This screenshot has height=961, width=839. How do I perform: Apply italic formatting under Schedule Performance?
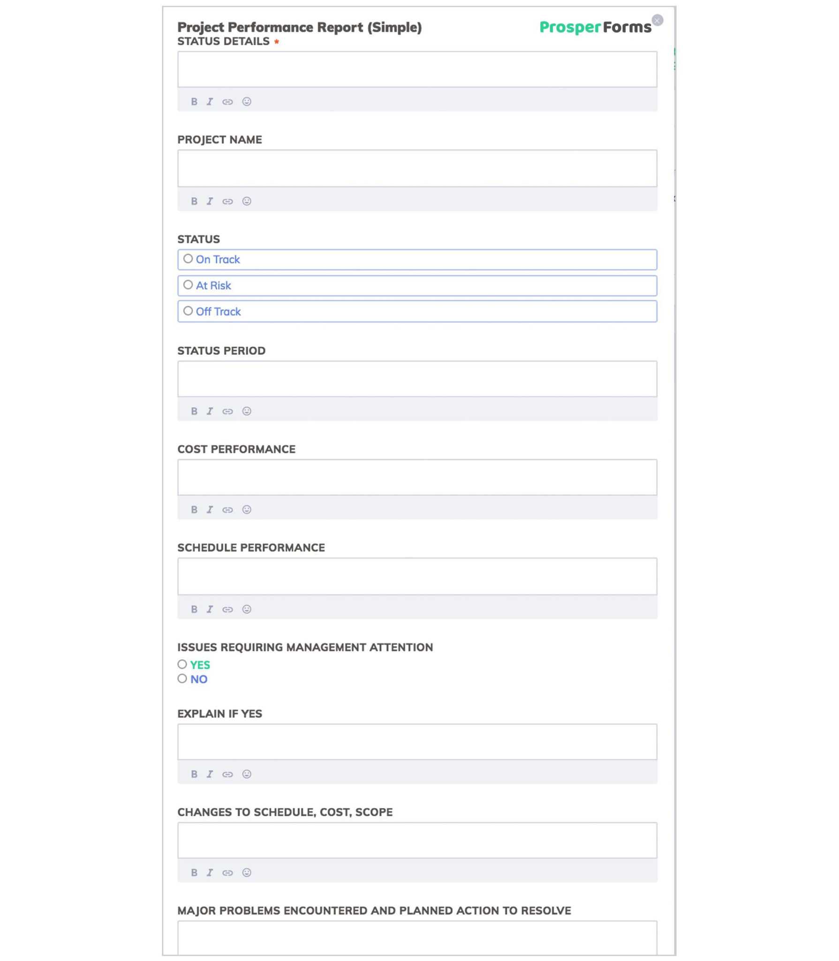click(x=210, y=609)
